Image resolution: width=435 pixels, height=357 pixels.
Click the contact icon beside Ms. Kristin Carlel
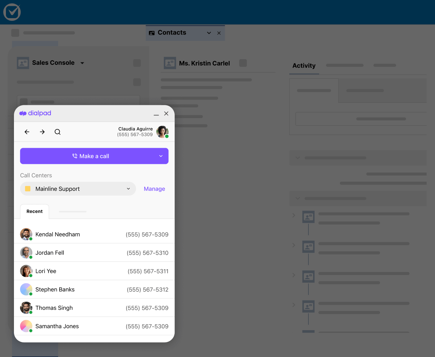click(170, 63)
